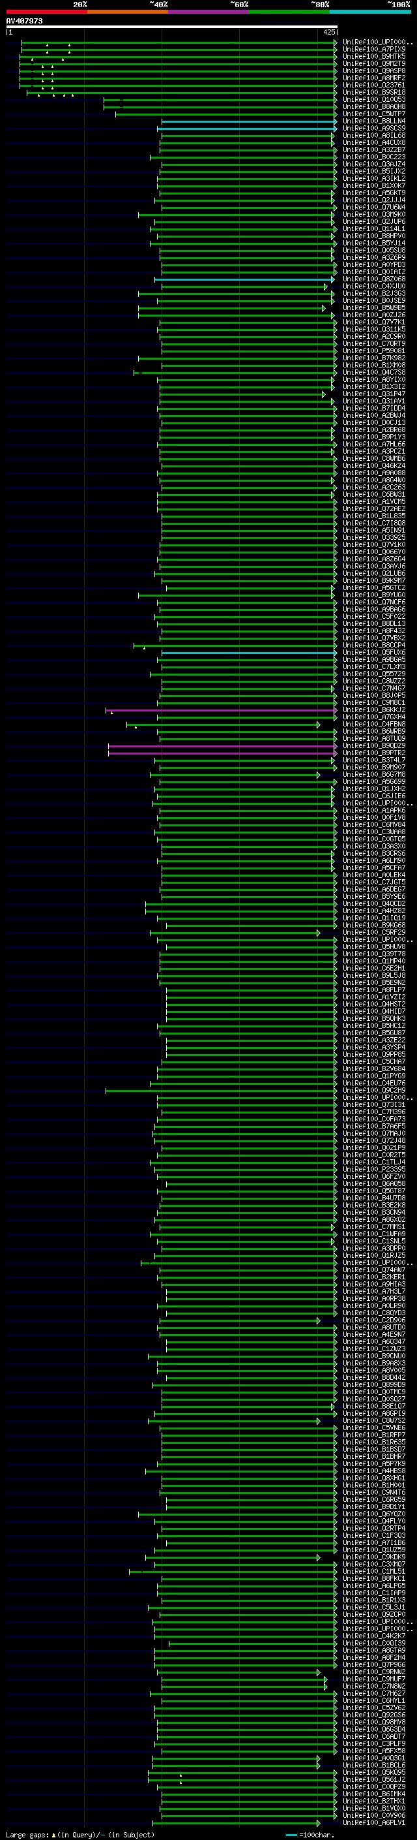Viewport: 417px width, 1840px height.
Task: Select hit label UniRef100_Q9M2T9
Action: point(374,63)
